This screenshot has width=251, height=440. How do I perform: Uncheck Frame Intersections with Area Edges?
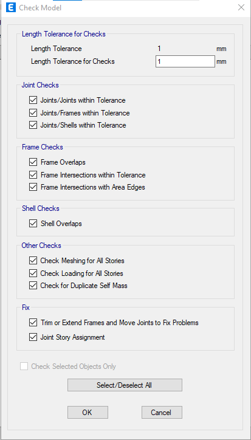click(x=33, y=187)
